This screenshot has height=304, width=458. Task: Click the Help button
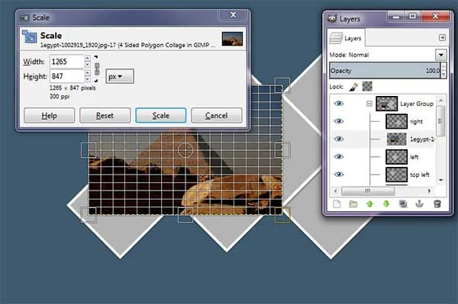pyautogui.click(x=49, y=115)
